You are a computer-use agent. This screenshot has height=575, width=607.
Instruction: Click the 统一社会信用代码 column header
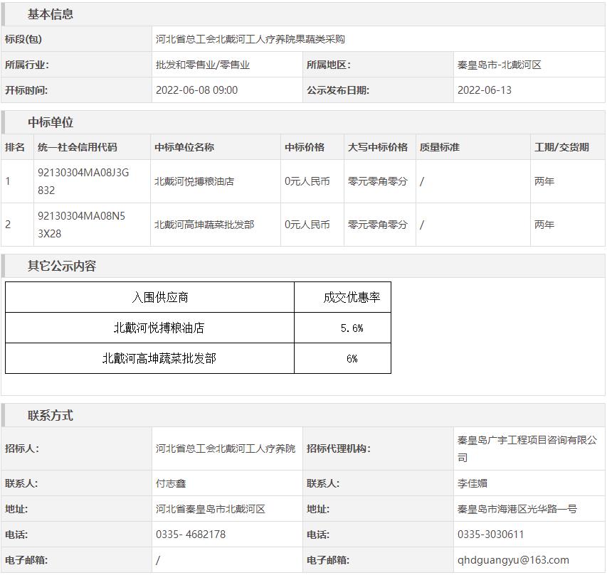point(77,147)
